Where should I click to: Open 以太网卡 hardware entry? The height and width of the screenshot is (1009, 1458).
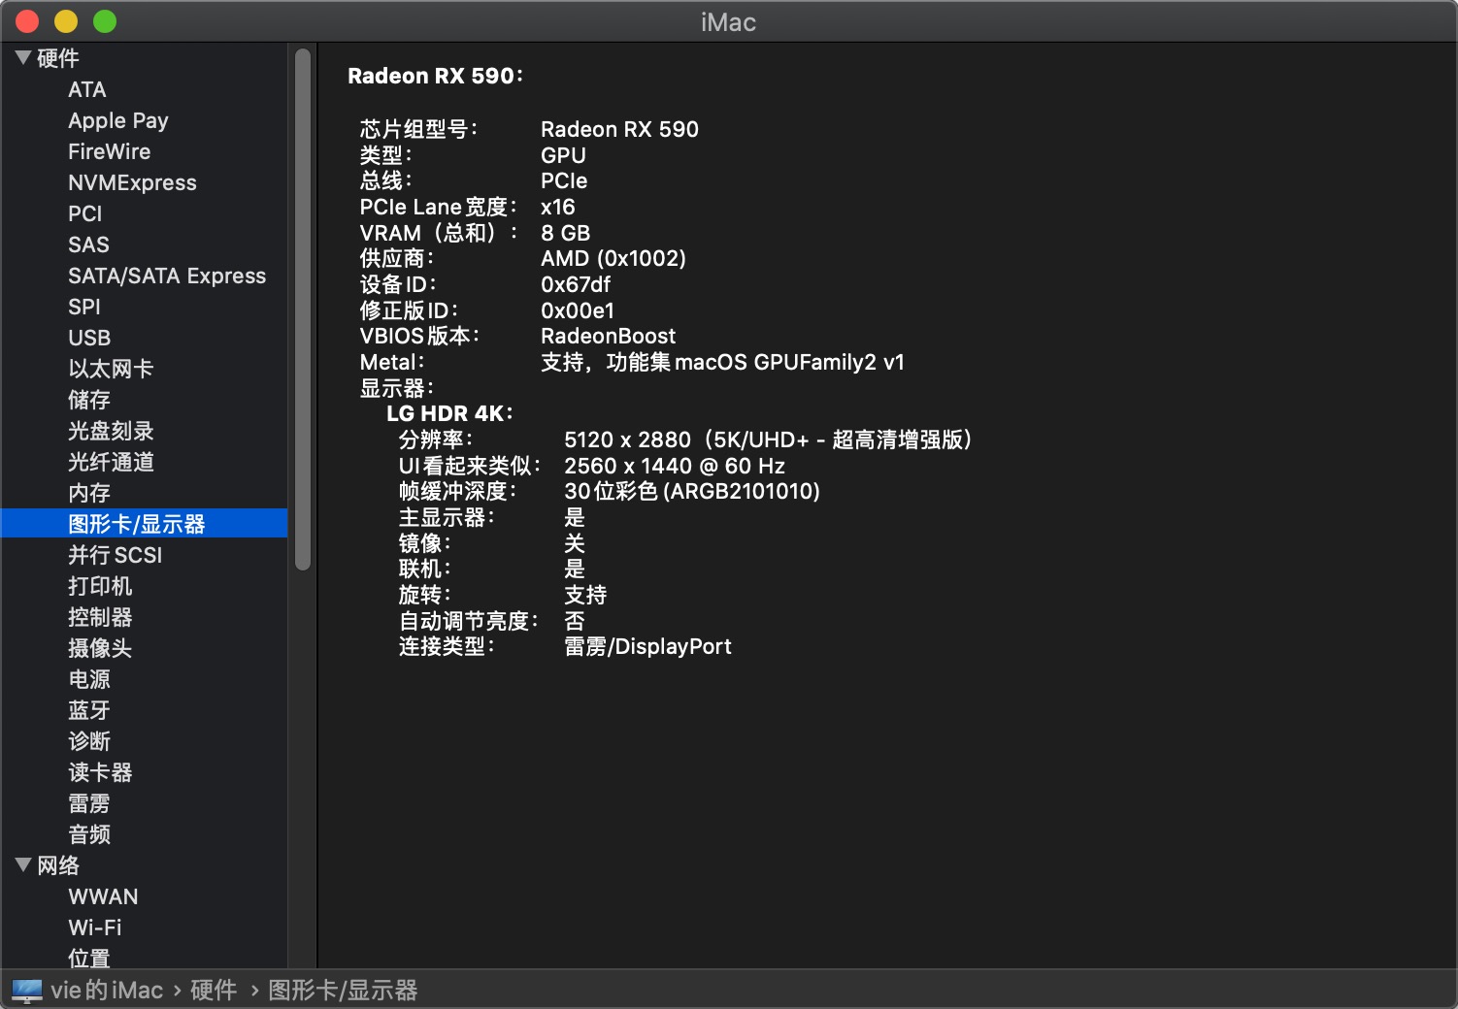pos(111,369)
